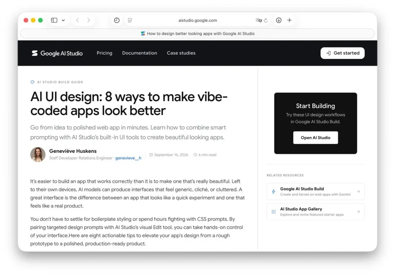This screenshot has height=275, width=395.
Task: Open the AI Studio App Gallery resource
Action: [x=315, y=212]
